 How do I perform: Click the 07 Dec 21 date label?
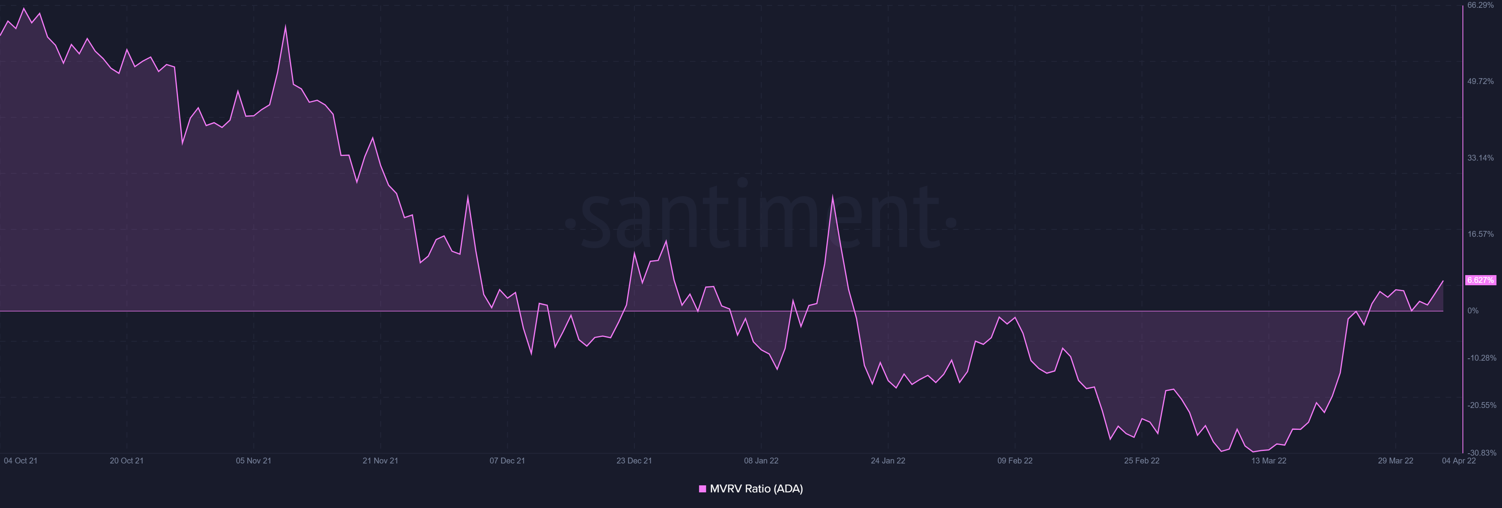click(507, 461)
